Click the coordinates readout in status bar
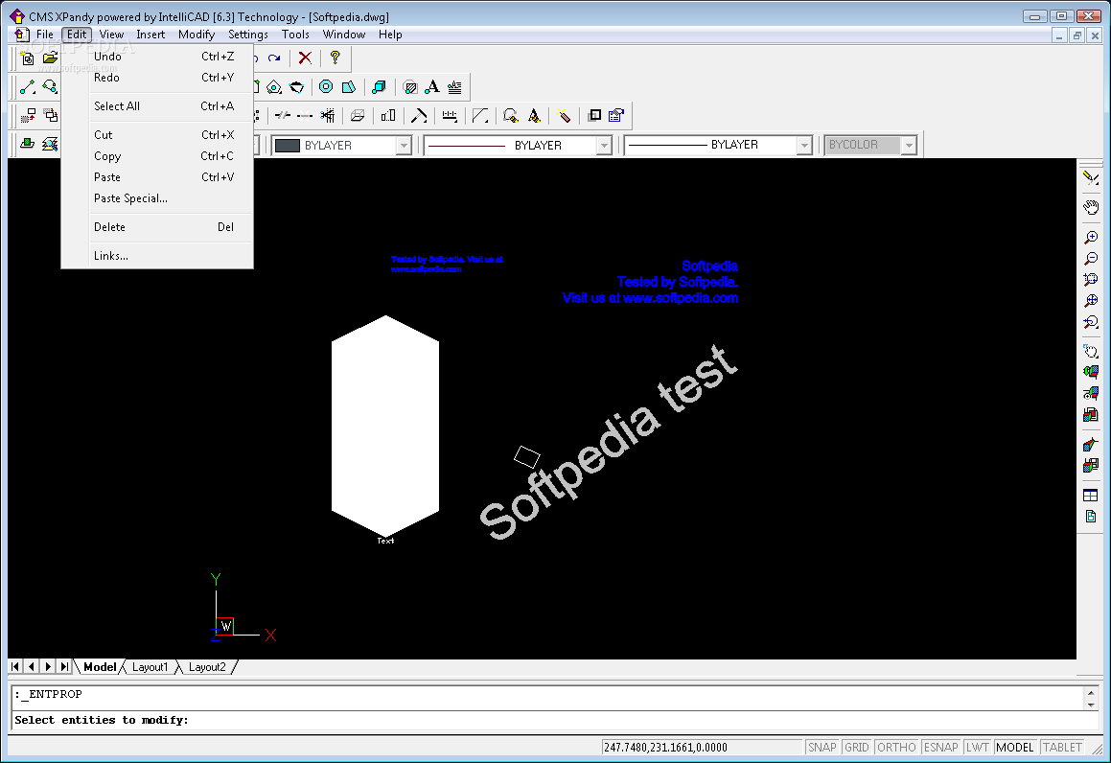The image size is (1111, 763). (702, 748)
